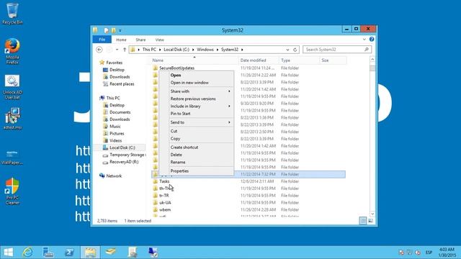Select Create shortcut
The image size is (461, 259).
tap(197, 147)
